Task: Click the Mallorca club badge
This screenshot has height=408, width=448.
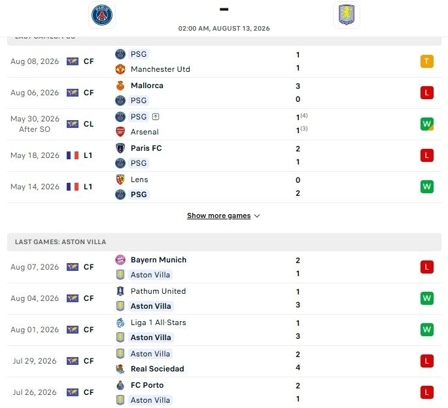Action: [120, 86]
